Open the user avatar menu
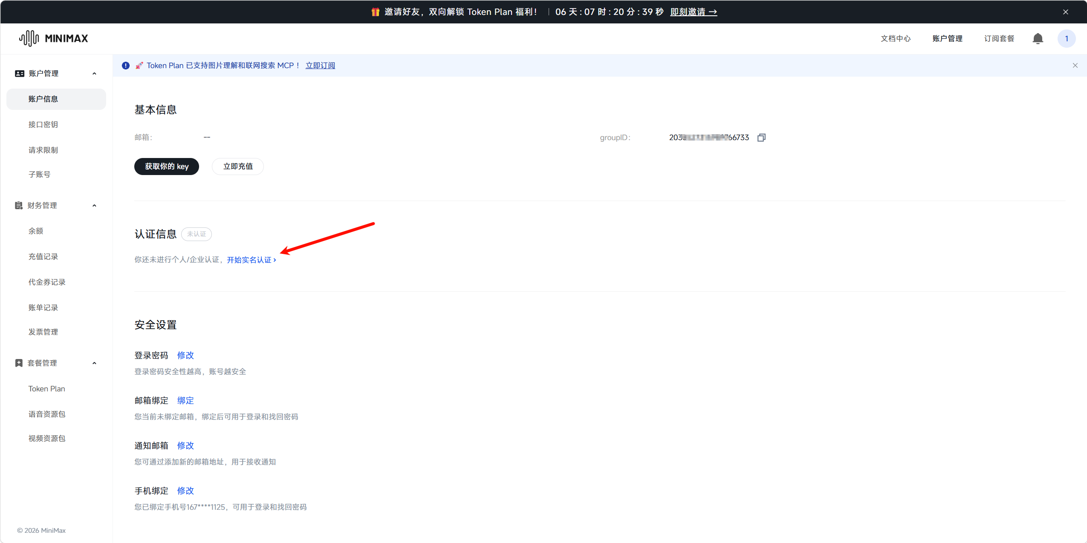This screenshot has height=543, width=1087. pyautogui.click(x=1067, y=39)
